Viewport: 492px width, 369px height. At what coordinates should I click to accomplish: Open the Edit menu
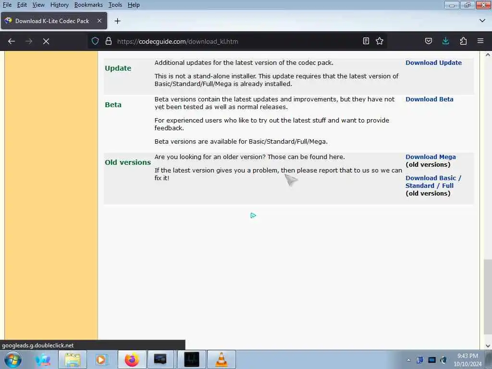coord(22,5)
